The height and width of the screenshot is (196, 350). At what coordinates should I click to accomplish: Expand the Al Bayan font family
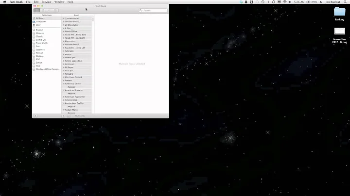64,67
